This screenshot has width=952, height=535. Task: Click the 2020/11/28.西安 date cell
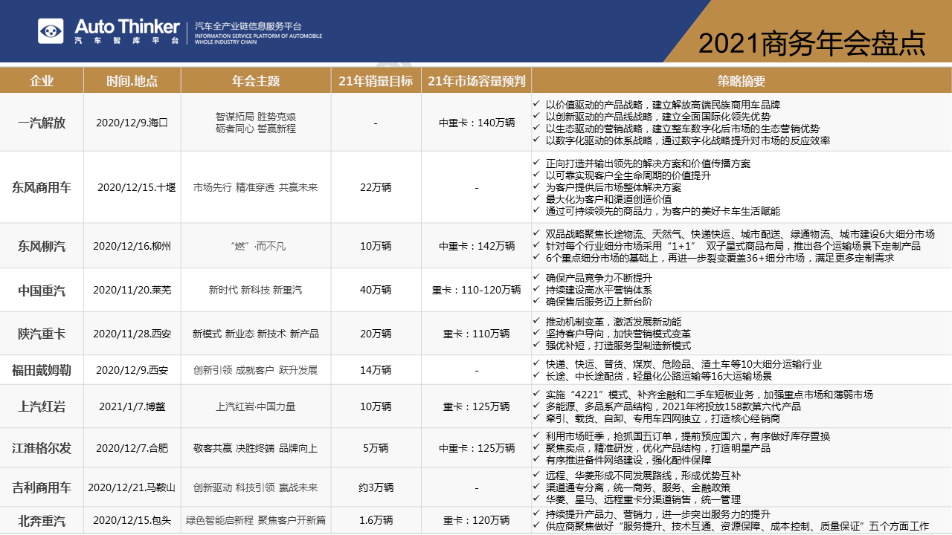(x=132, y=334)
